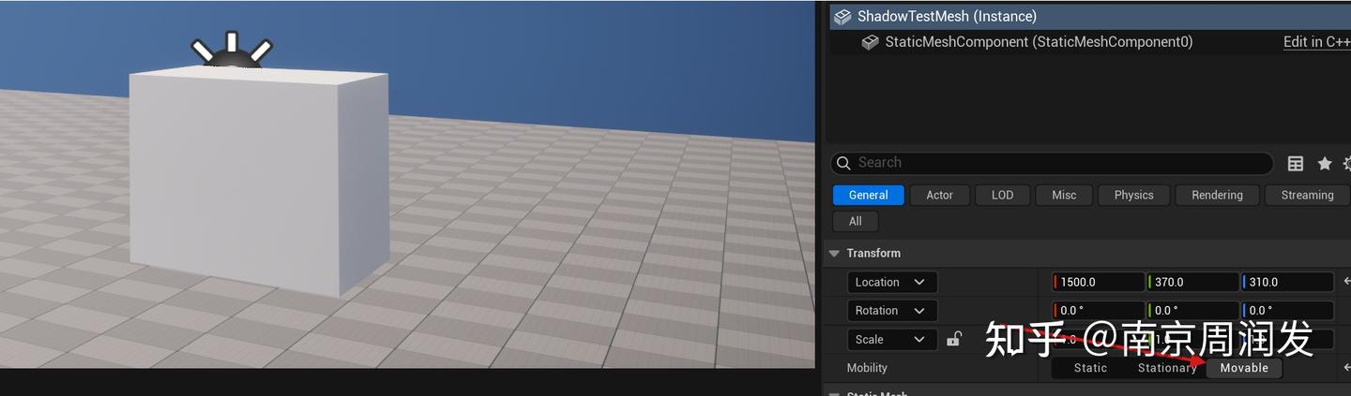1351x396 pixels.
Task: Click the StaticMeshComponent component icon
Action: [x=870, y=42]
